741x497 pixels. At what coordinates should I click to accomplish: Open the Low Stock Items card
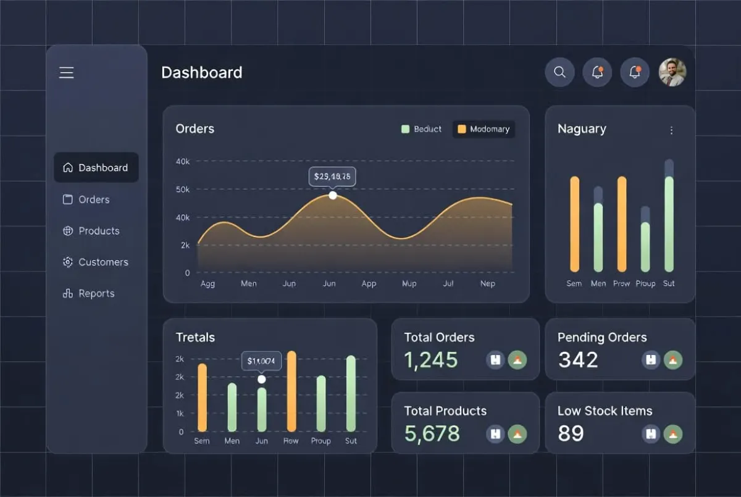[x=620, y=423]
